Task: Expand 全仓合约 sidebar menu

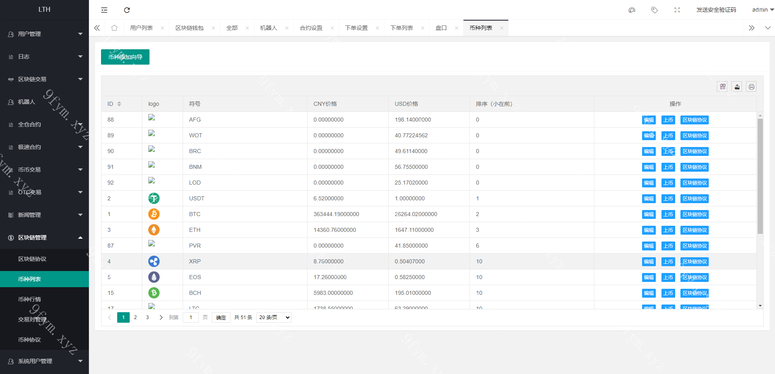Action: [44, 124]
